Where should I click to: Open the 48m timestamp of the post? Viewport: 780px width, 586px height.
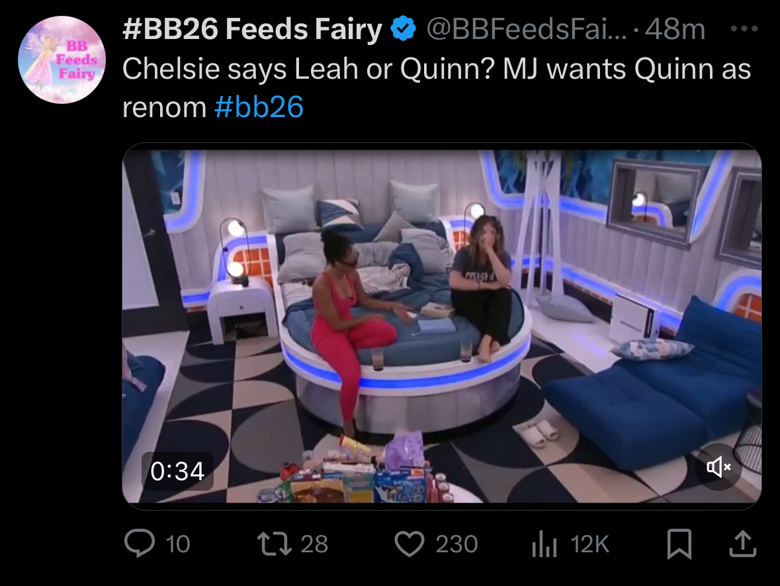[675, 29]
